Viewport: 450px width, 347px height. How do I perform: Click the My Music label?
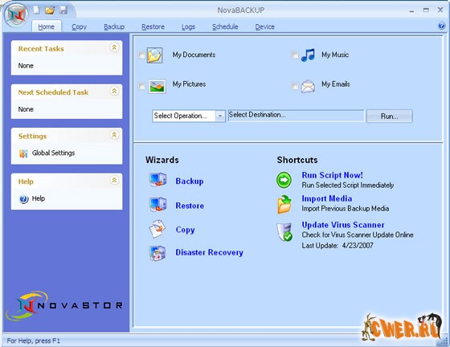coord(335,55)
